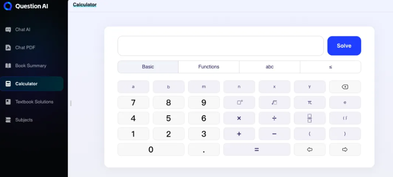This screenshot has height=177, width=393.
Task: Insert a square root symbol
Action: pos(274,103)
